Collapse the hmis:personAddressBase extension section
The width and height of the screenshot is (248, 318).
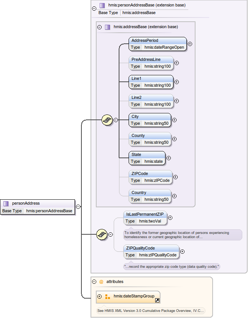click(94, 8)
